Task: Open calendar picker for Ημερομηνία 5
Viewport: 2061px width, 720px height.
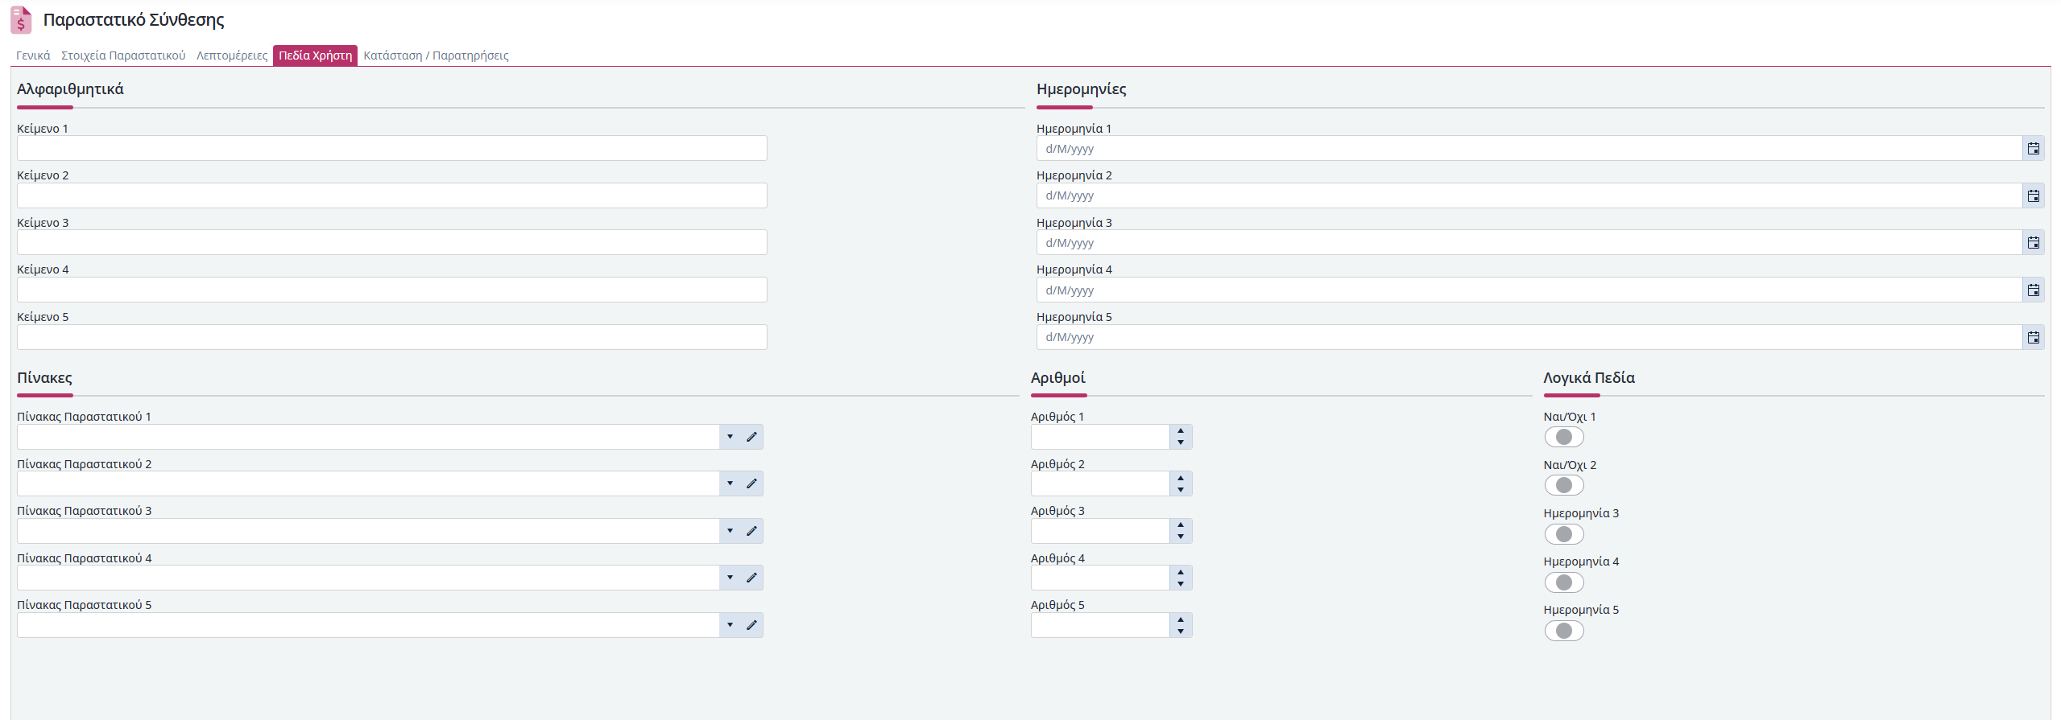Action: click(2033, 338)
